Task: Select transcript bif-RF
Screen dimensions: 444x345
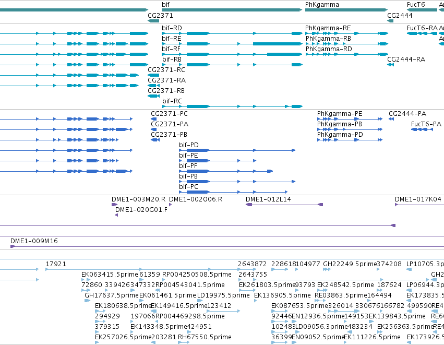Action: click(232, 54)
